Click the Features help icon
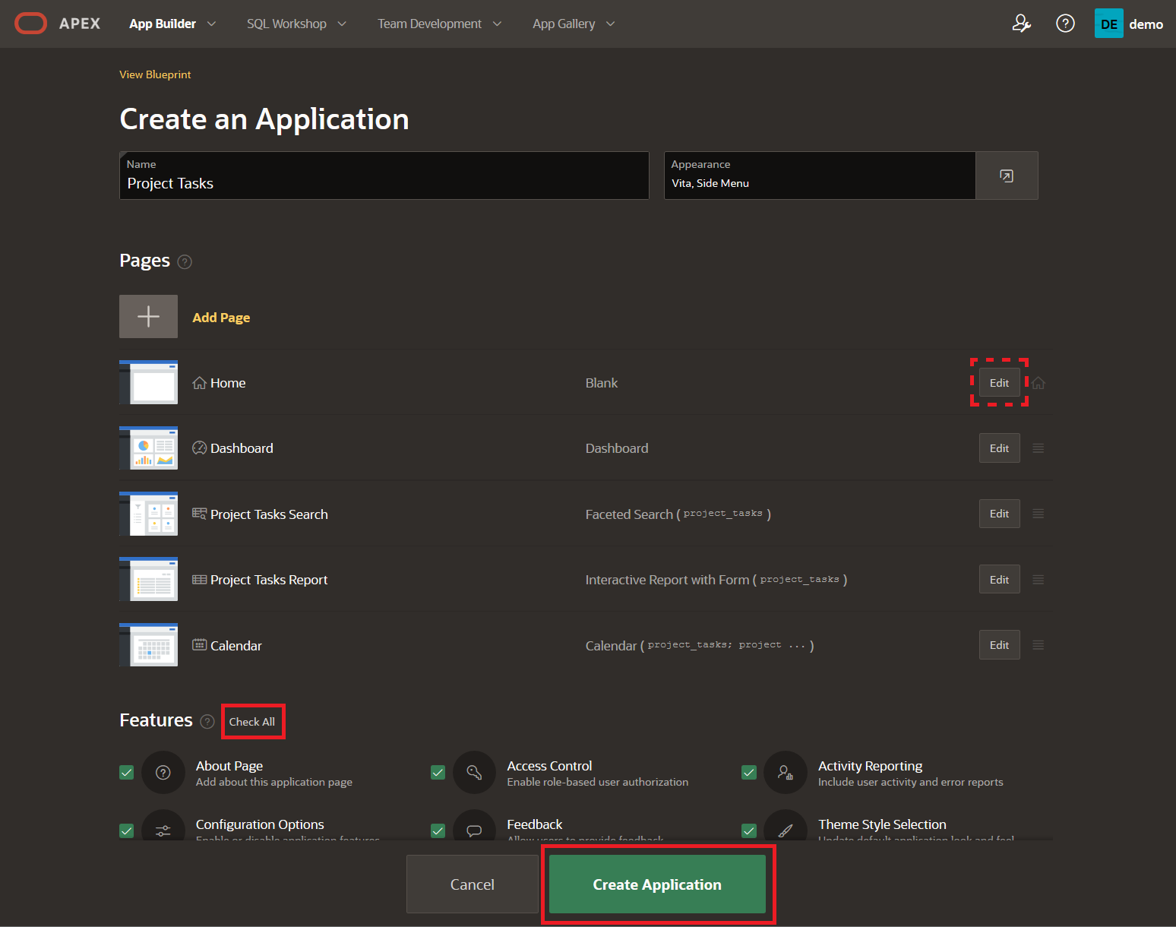 tap(207, 721)
